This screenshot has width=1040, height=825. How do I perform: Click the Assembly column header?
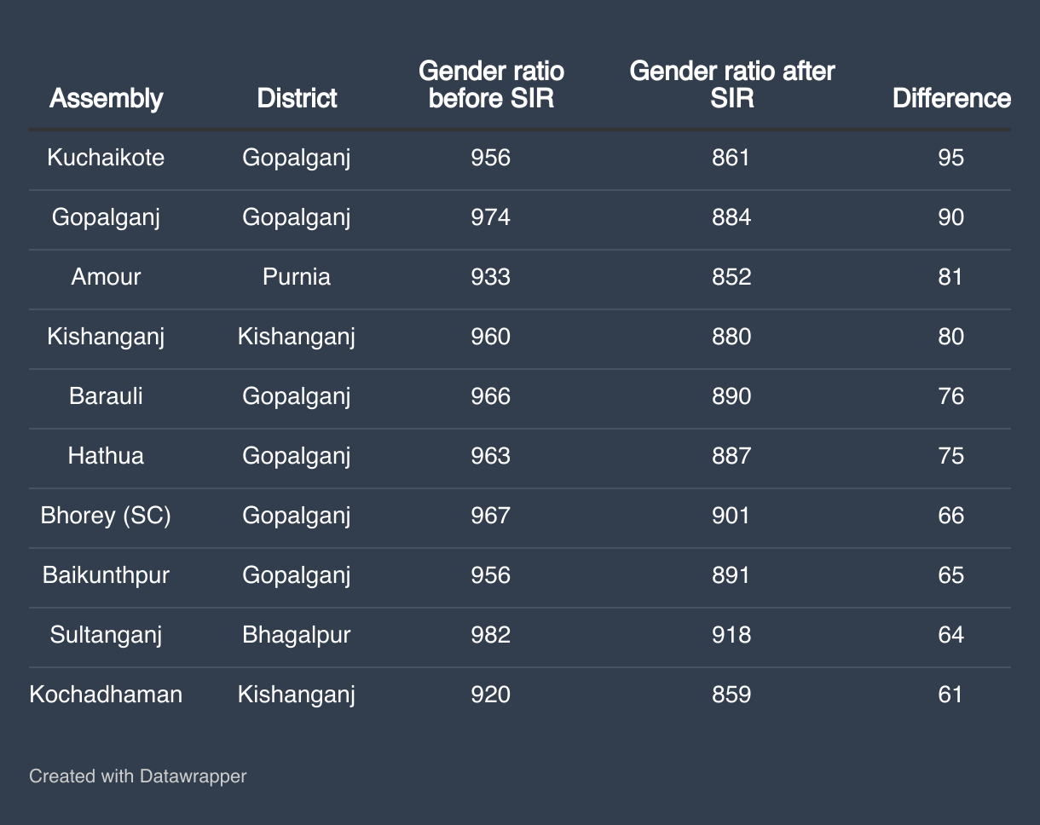[106, 99]
